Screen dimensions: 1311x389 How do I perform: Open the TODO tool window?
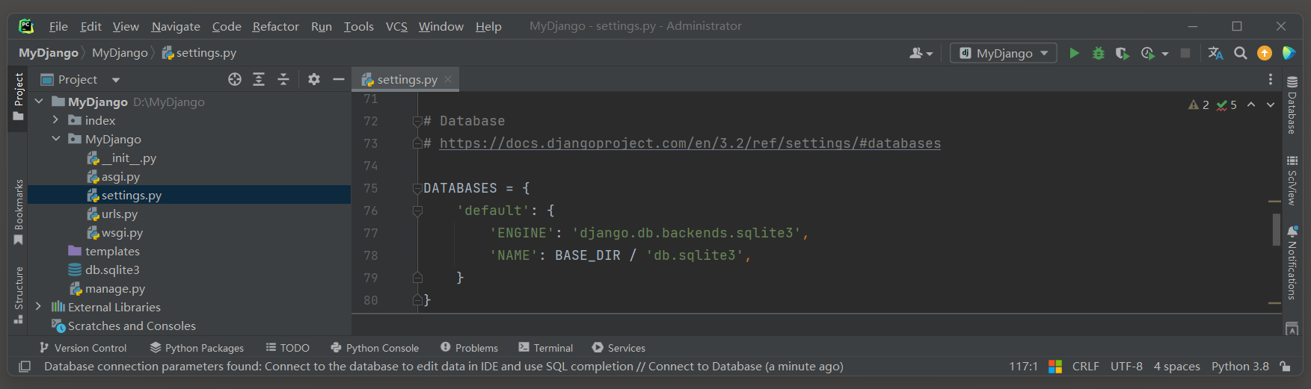tap(287, 348)
